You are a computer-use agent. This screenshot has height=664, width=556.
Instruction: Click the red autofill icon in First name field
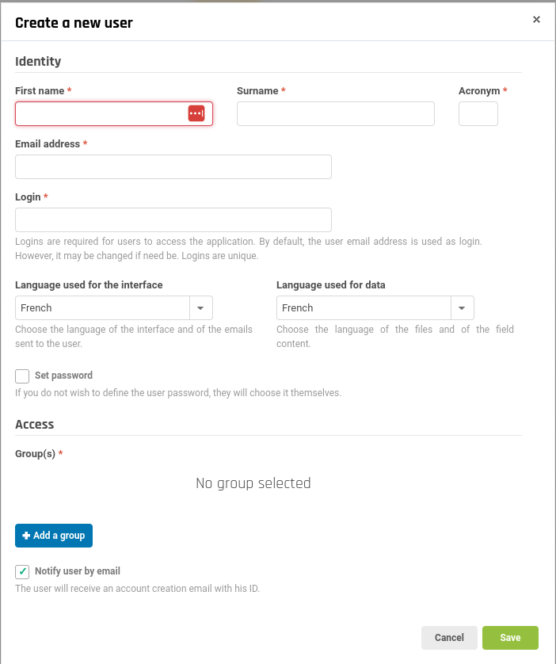point(196,113)
